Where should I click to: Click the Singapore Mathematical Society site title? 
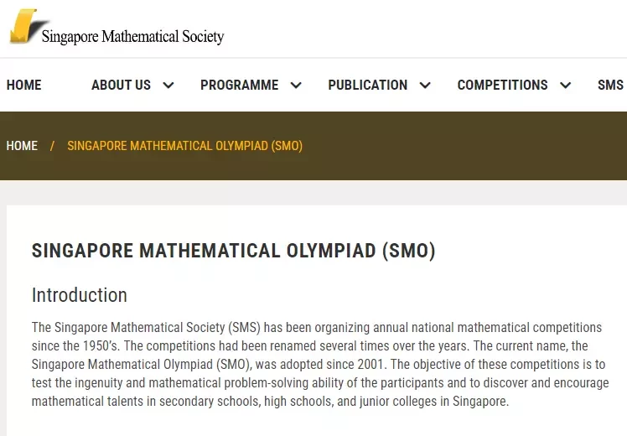132,36
